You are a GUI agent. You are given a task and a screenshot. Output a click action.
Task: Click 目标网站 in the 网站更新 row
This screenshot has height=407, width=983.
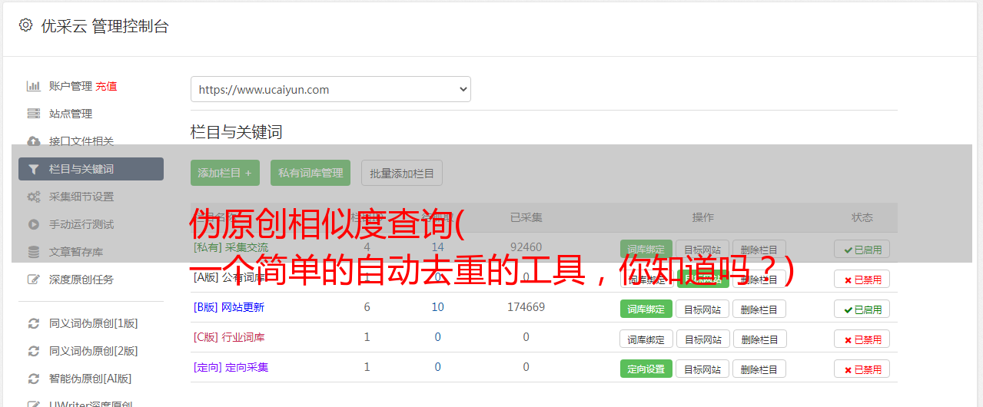tap(703, 309)
